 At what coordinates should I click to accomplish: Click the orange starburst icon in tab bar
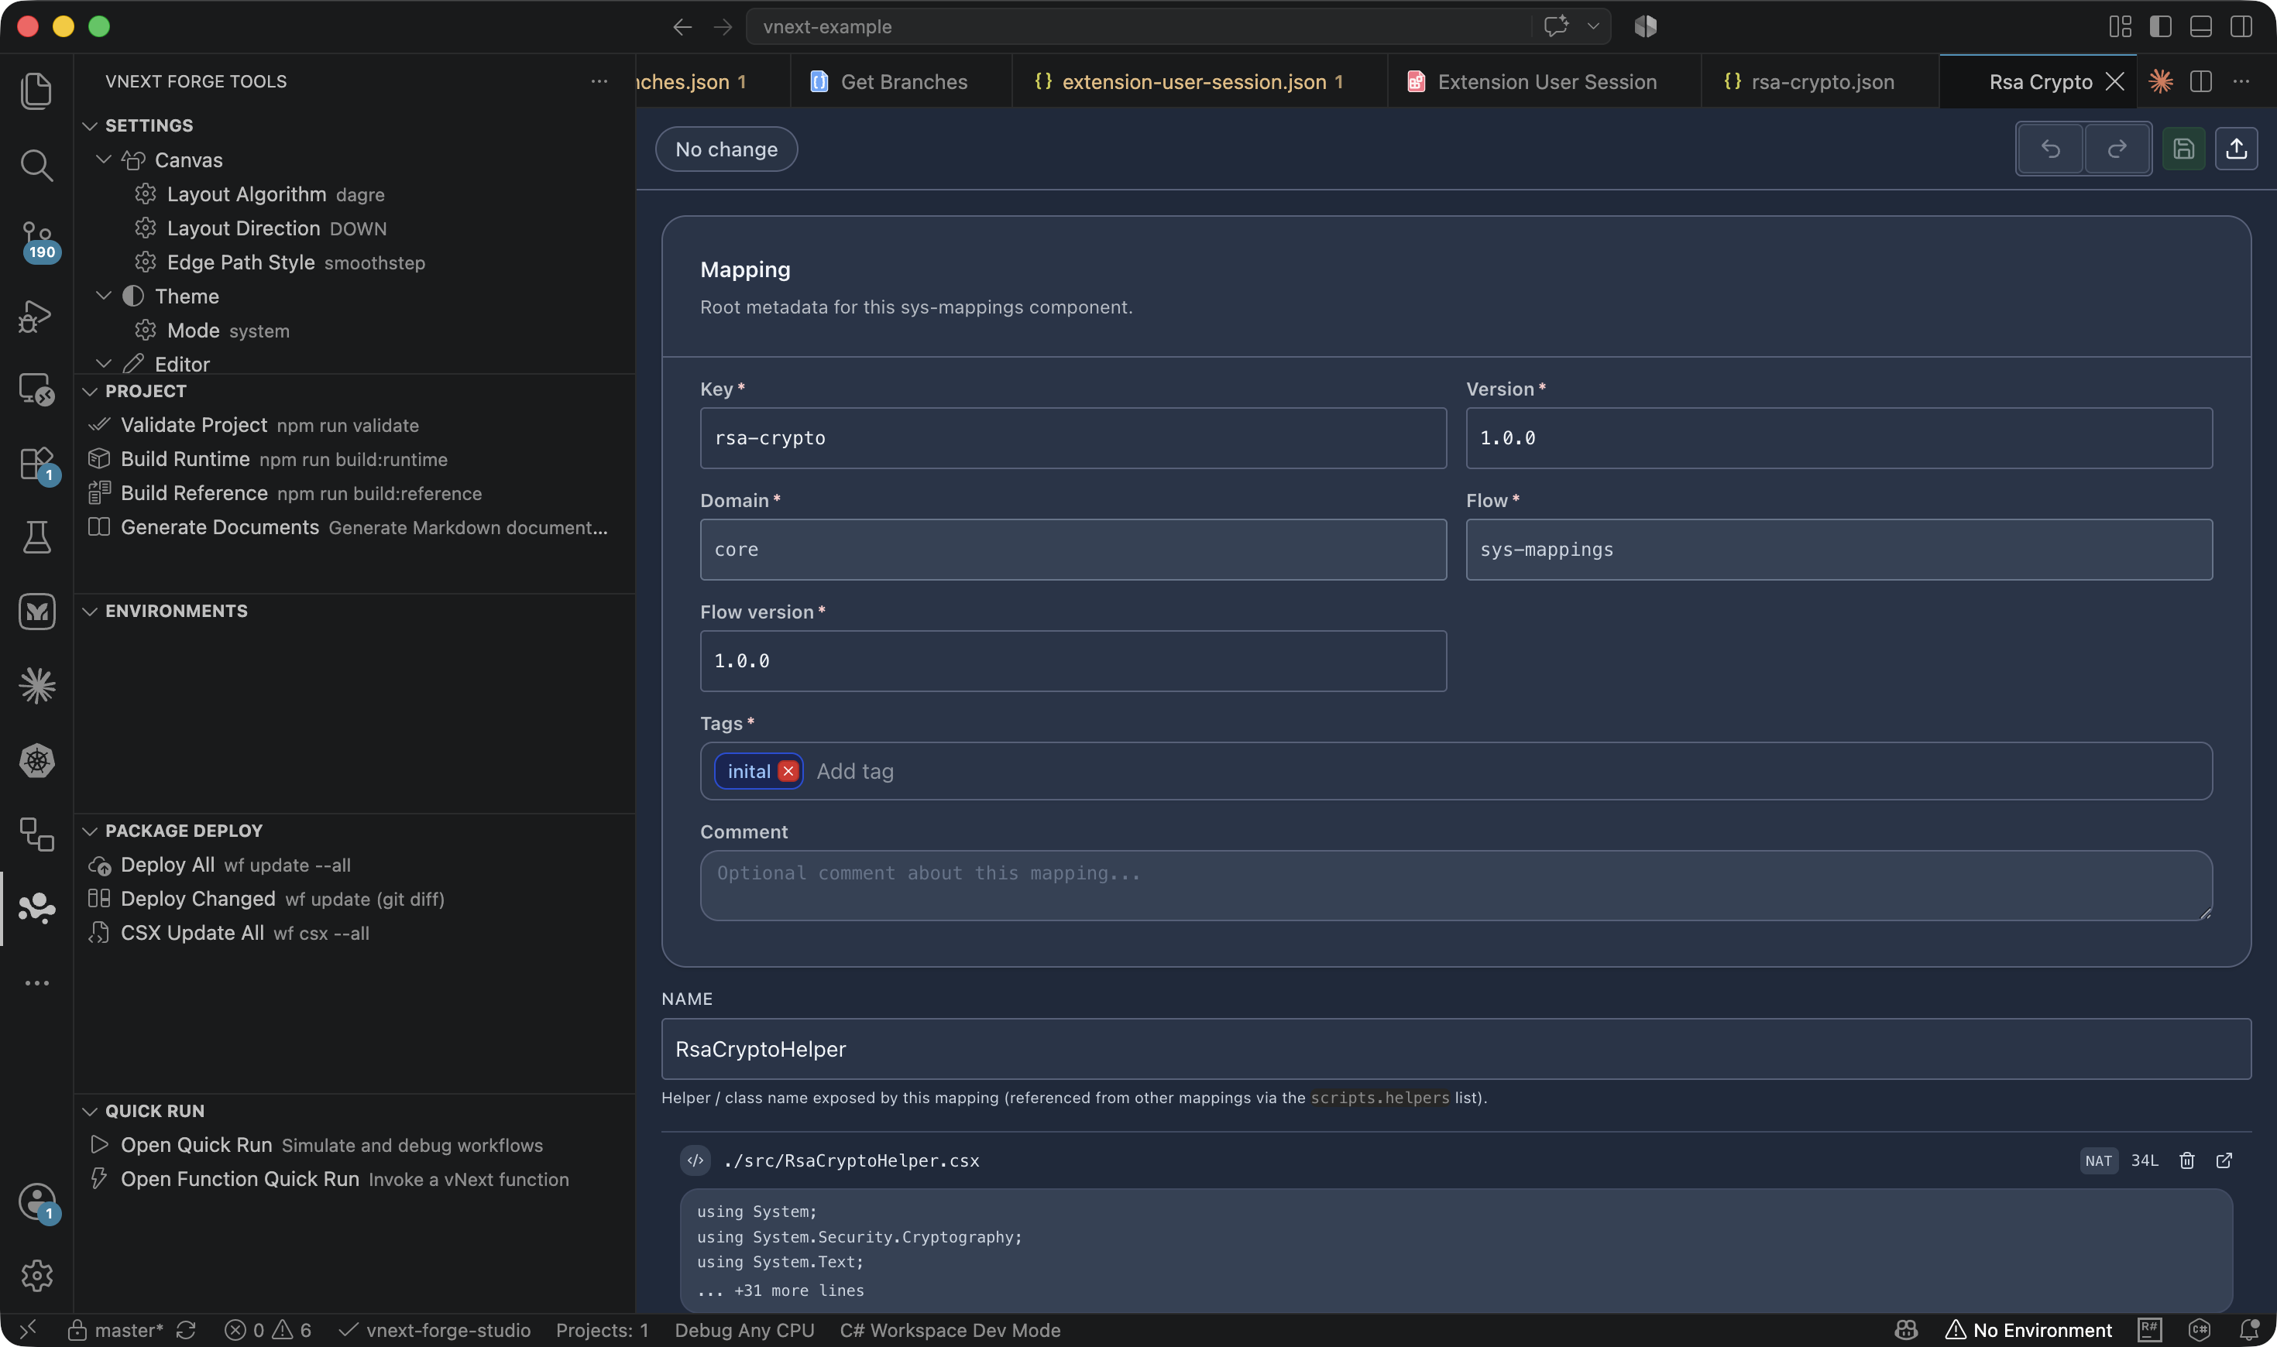click(x=2161, y=82)
